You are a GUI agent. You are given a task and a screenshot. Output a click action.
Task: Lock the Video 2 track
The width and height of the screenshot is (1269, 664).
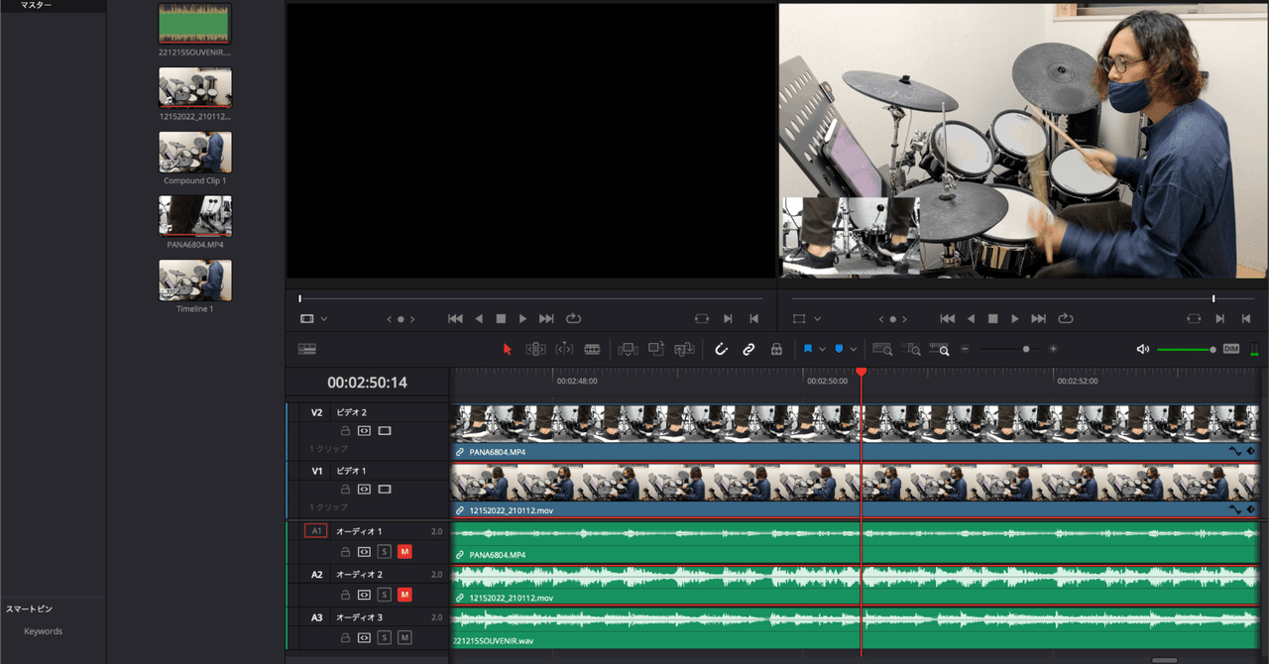point(345,431)
